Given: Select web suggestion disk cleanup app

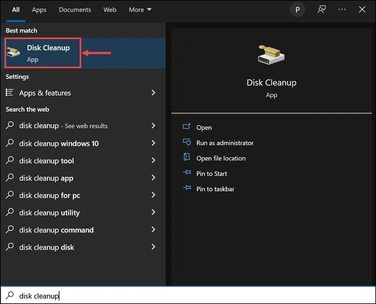Looking at the screenshot, I should coord(83,177).
